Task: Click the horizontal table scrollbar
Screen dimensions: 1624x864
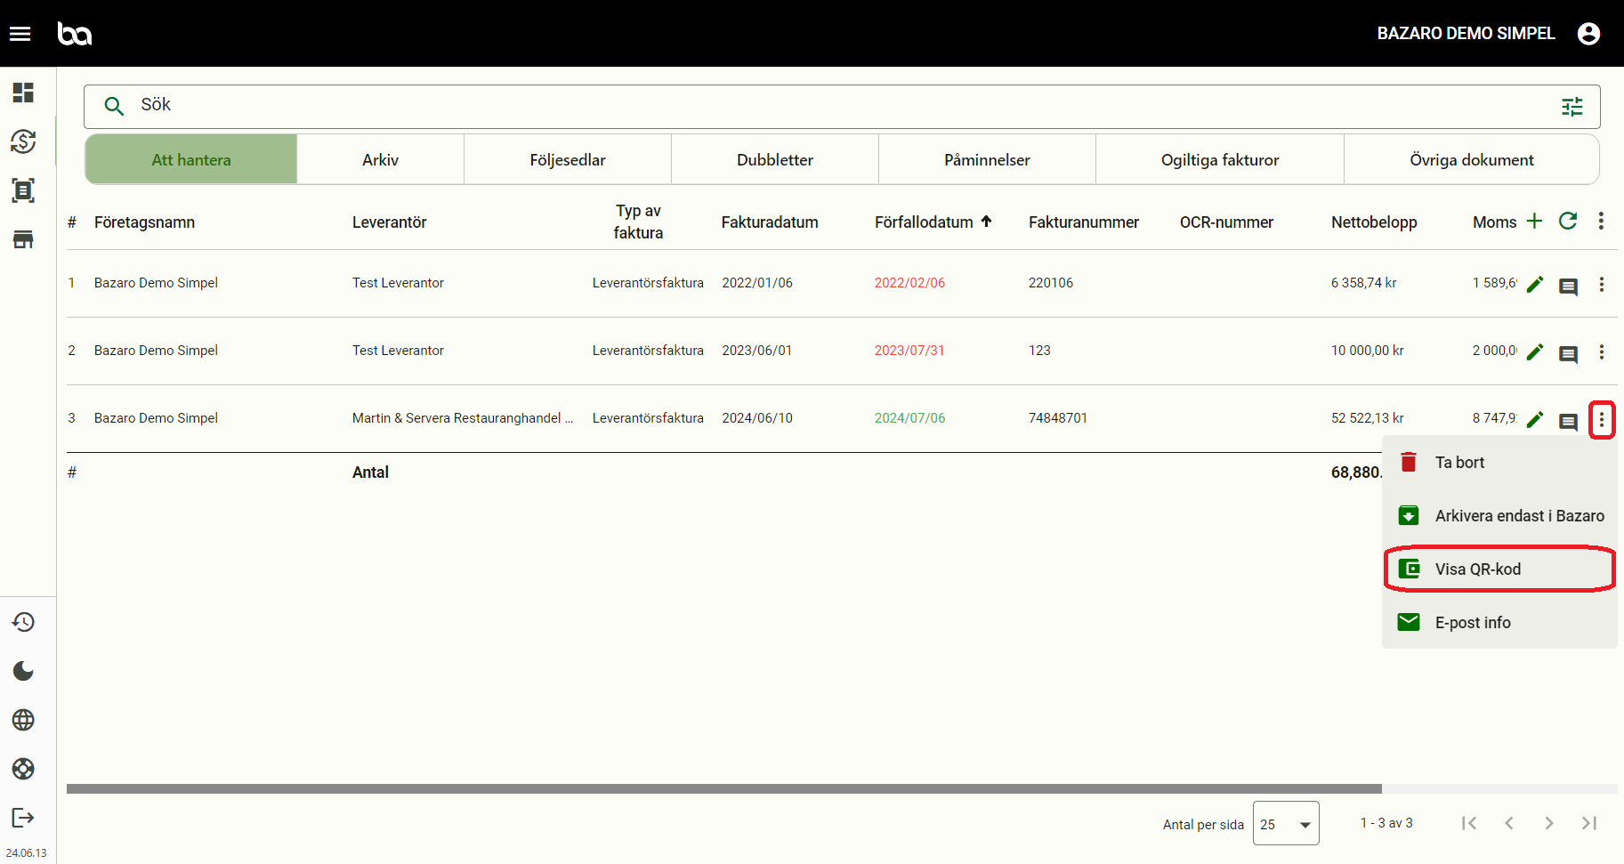Action: coord(724,788)
